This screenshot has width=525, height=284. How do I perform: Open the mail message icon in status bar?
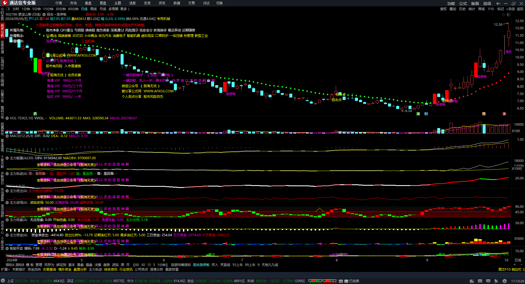(472, 281)
